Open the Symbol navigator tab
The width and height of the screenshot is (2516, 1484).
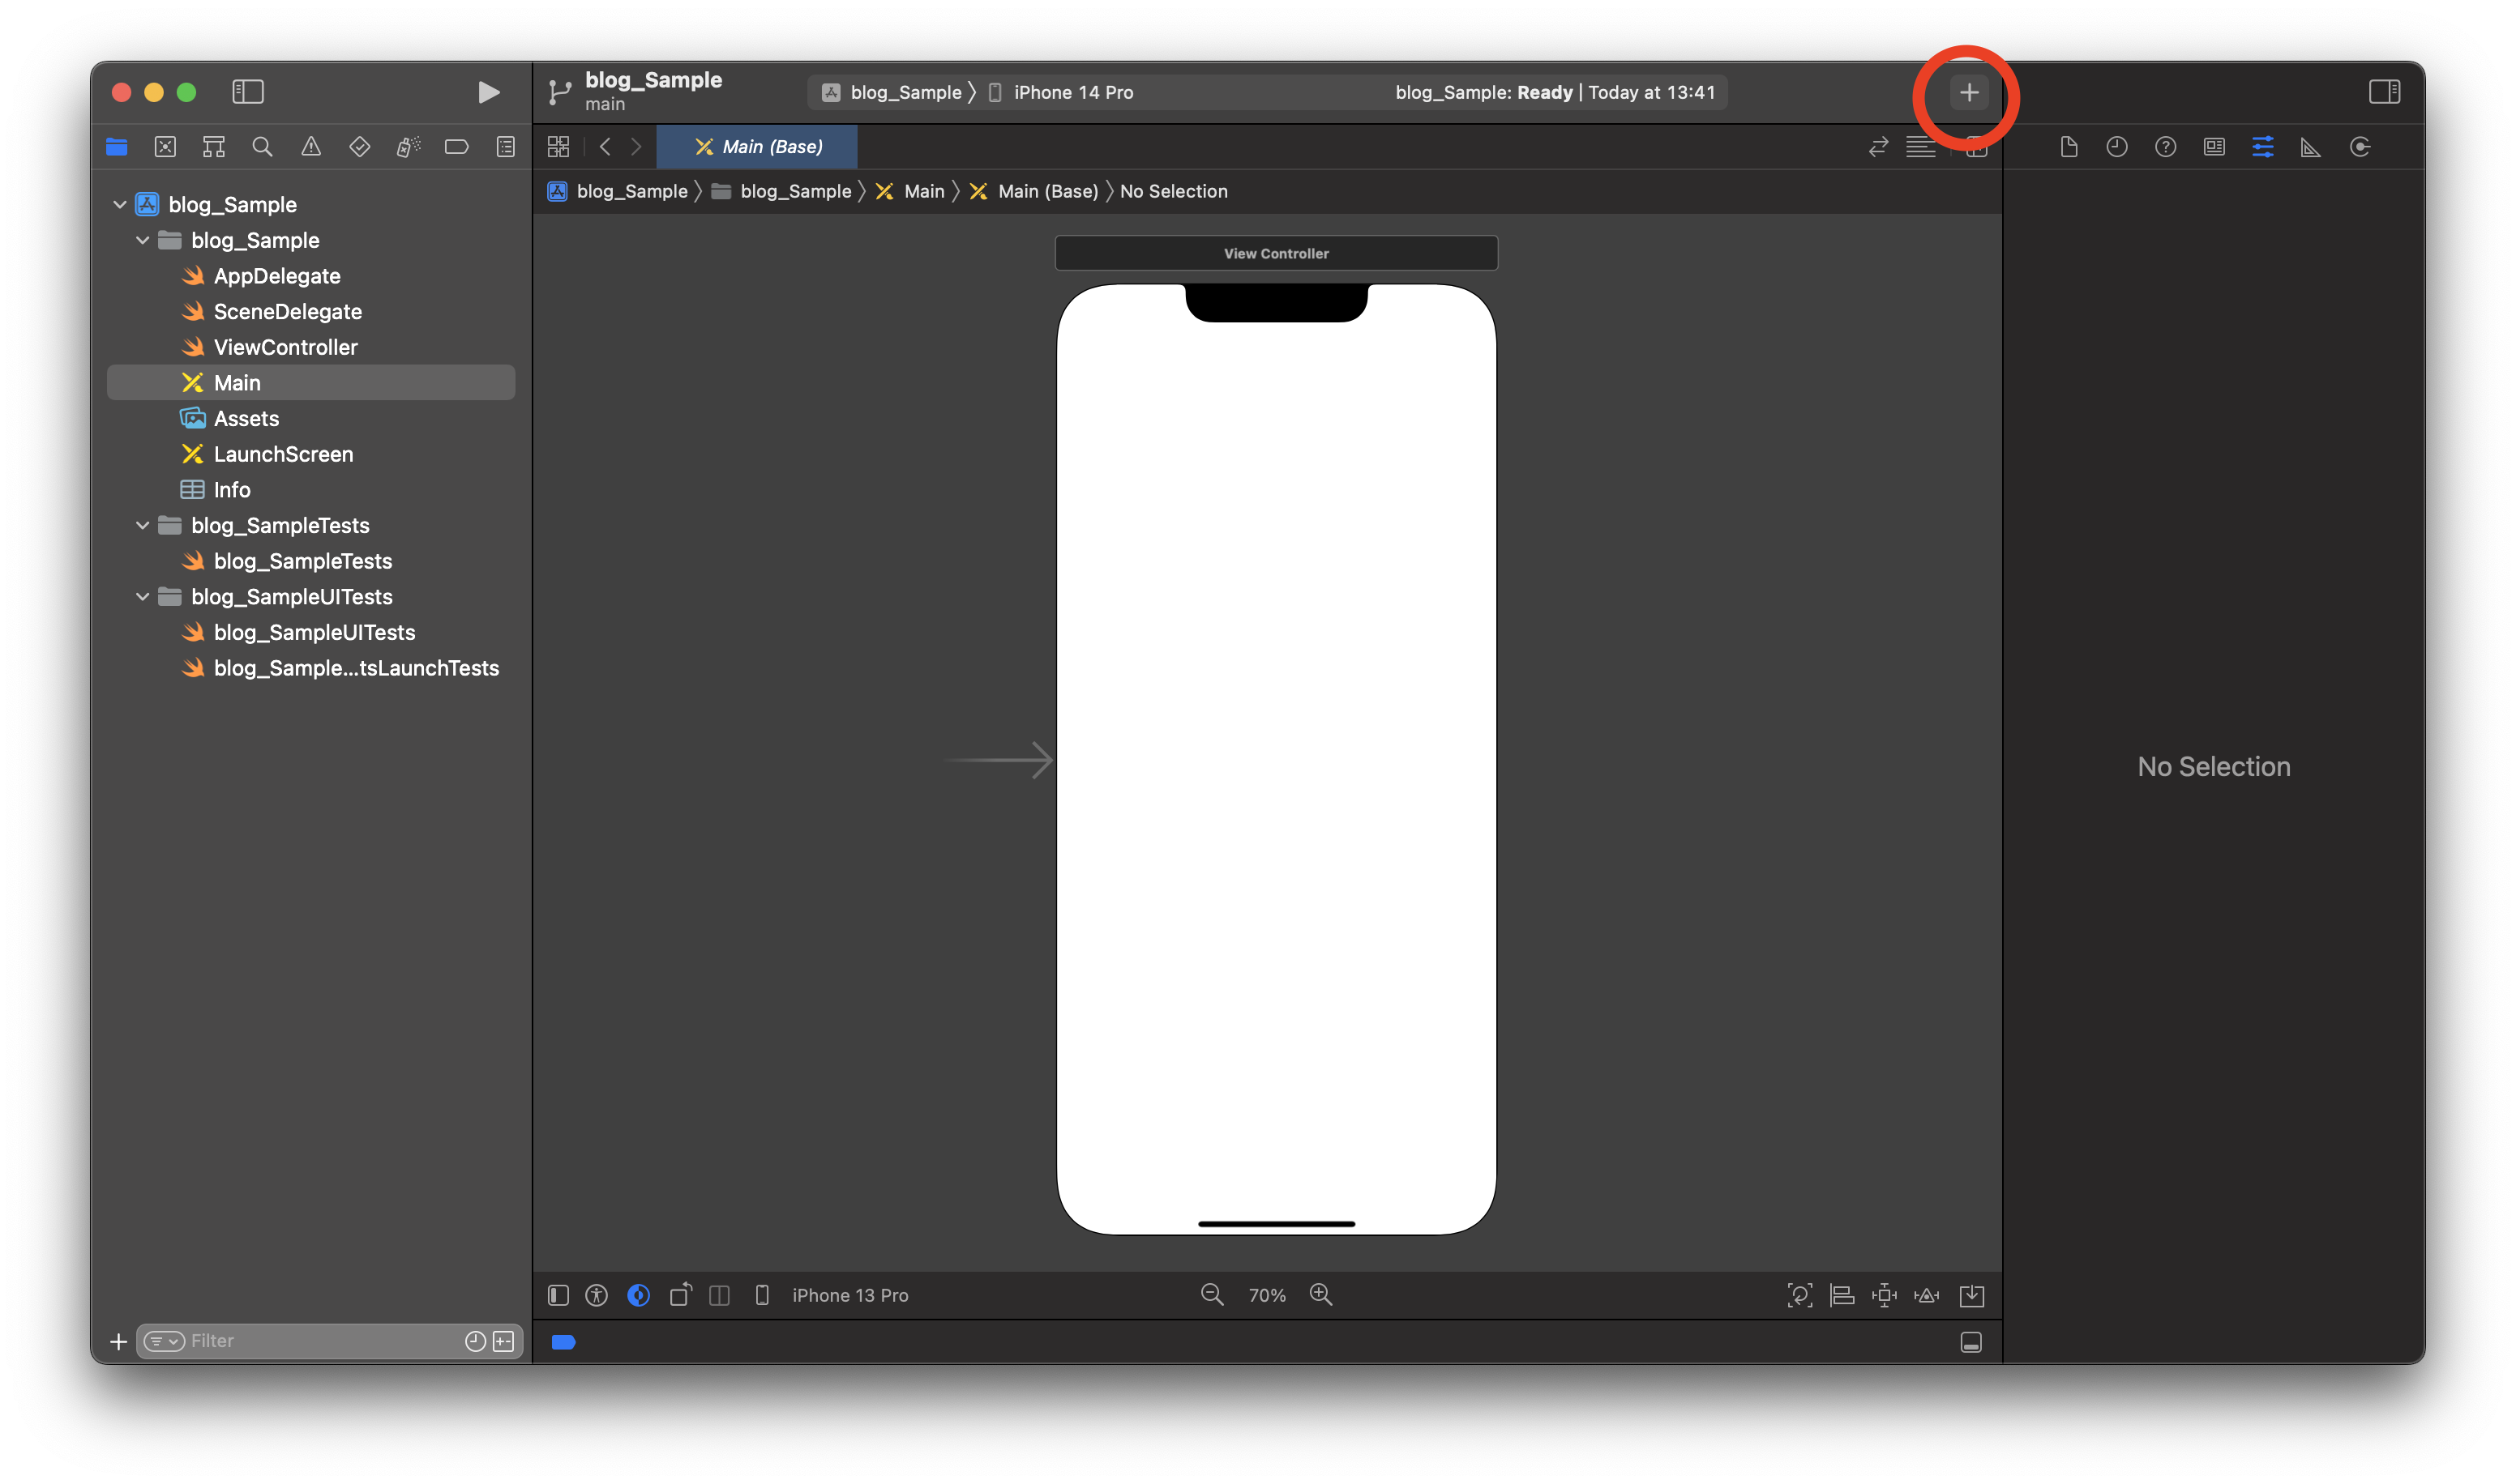[213, 147]
